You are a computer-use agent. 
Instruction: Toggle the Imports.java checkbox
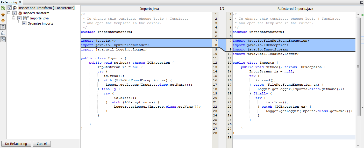click(x=19, y=18)
